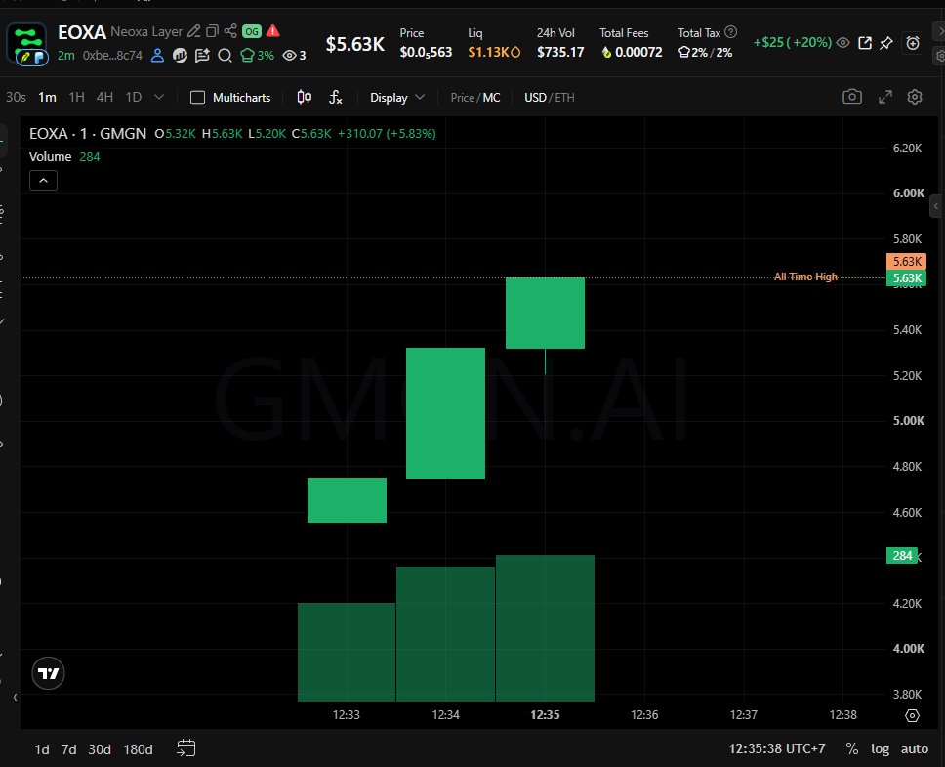Click the chef hat 3% dev indicator

[258, 56]
